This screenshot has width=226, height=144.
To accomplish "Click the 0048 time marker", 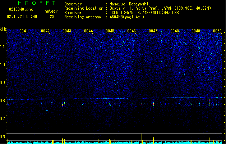I will coord(175,31).
